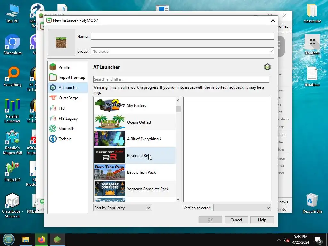
Task: Click the PolyMC taskbar icon
Action: pyautogui.click(x=57, y=240)
